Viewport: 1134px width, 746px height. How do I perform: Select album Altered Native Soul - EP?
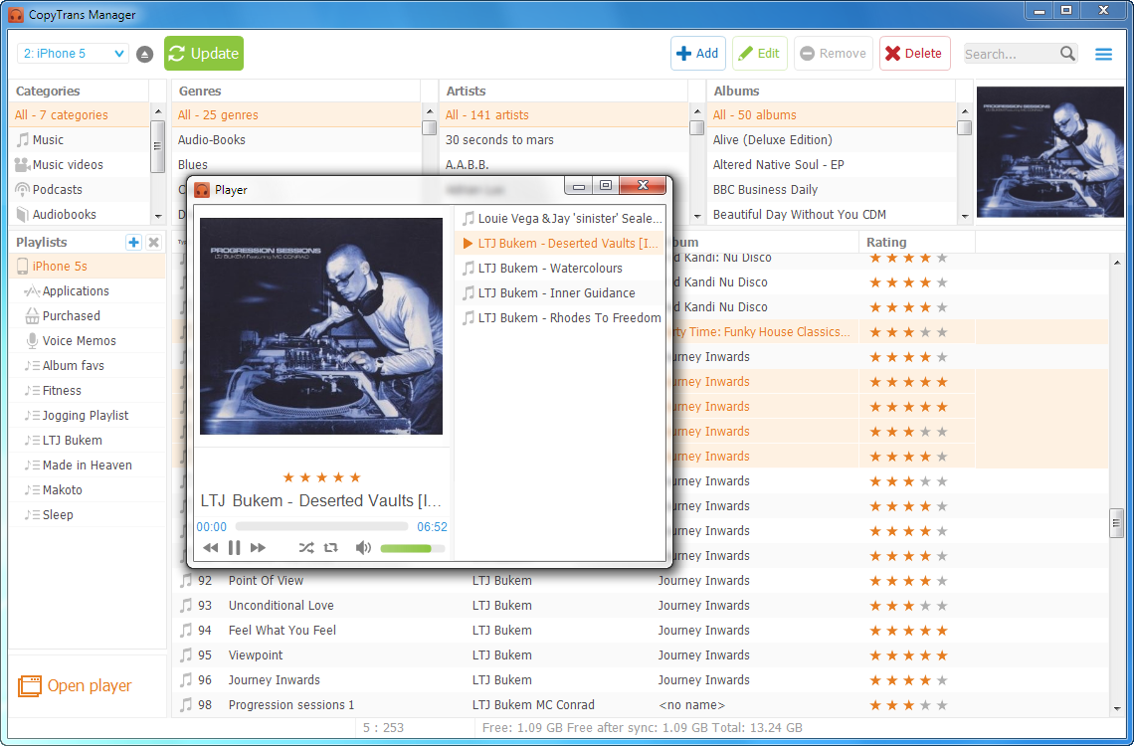[x=832, y=165]
